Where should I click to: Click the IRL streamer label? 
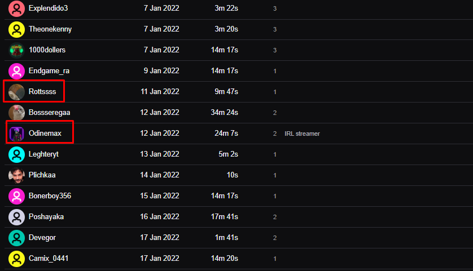(302, 134)
